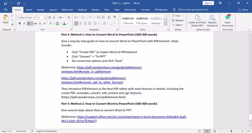The height and width of the screenshot is (133, 252).
Task: Click the Increase Indent icon
Action: coord(103,17)
